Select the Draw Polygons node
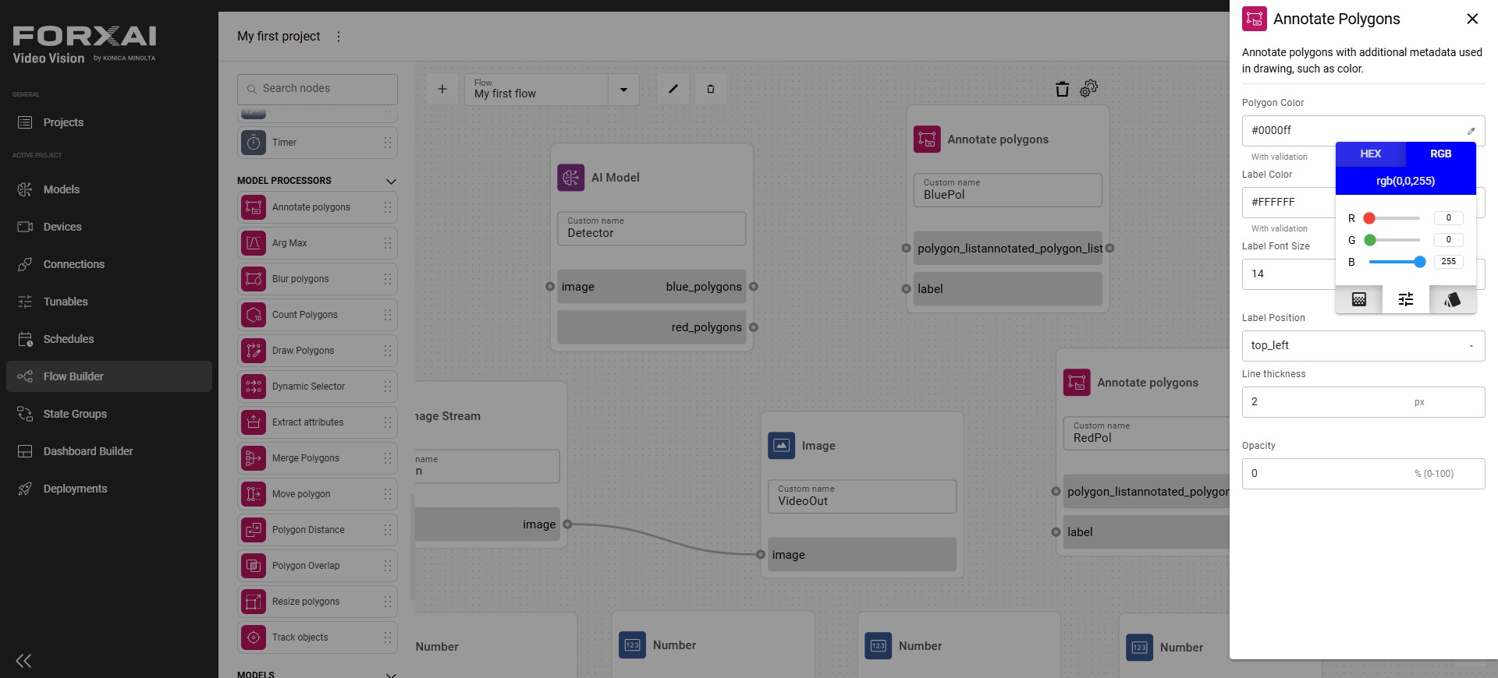This screenshot has height=678, width=1498. 318,351
